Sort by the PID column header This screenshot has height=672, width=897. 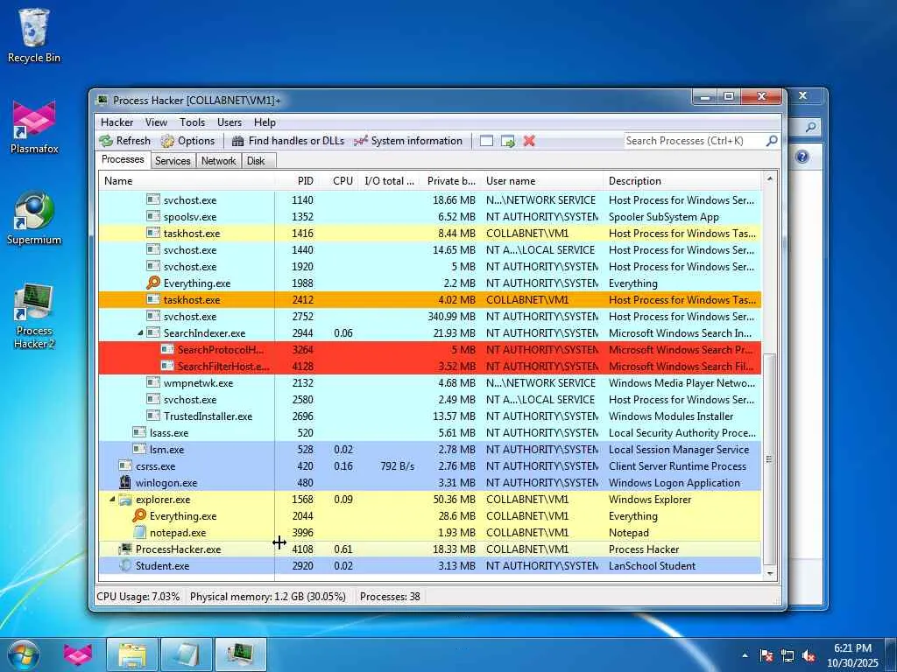pos(296,180)
